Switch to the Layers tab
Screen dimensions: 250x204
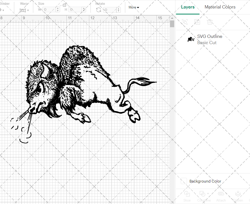click(x=188, y=7)
